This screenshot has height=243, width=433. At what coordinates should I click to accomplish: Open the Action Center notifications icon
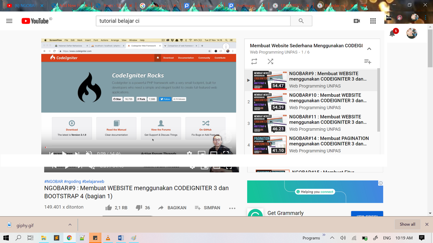pyautogui.click(x=421, y=238)
